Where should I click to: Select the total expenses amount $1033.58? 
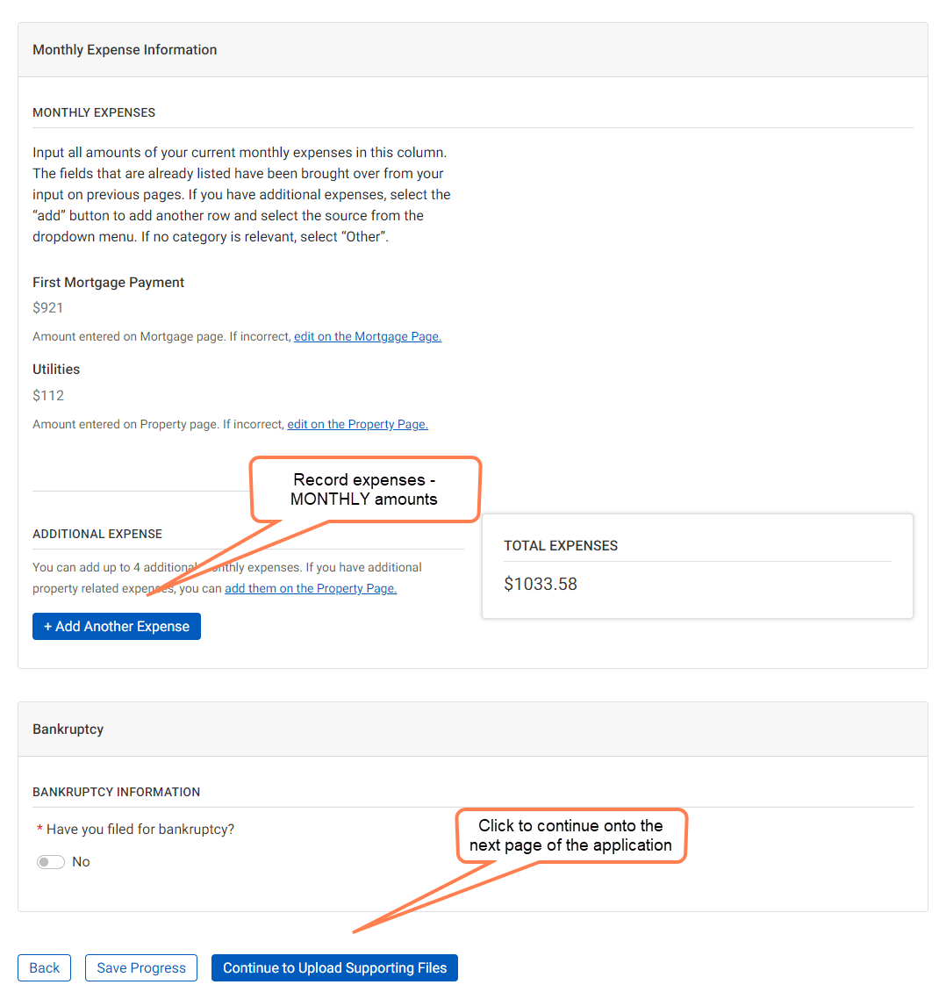coord(541,584)
